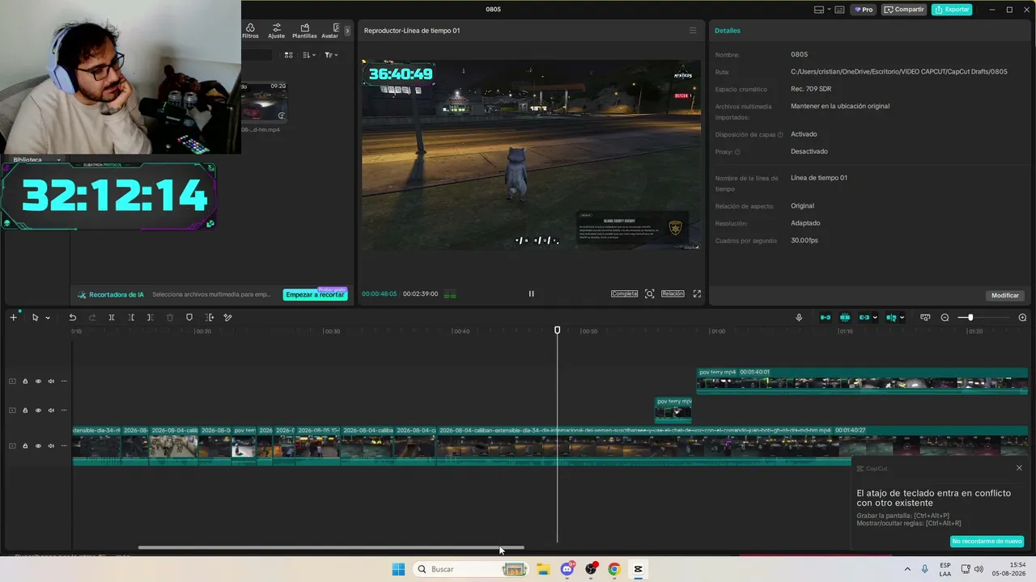1036x582 pixels.
Task: Click Empezar a recortar button
Action: point(315,295)
